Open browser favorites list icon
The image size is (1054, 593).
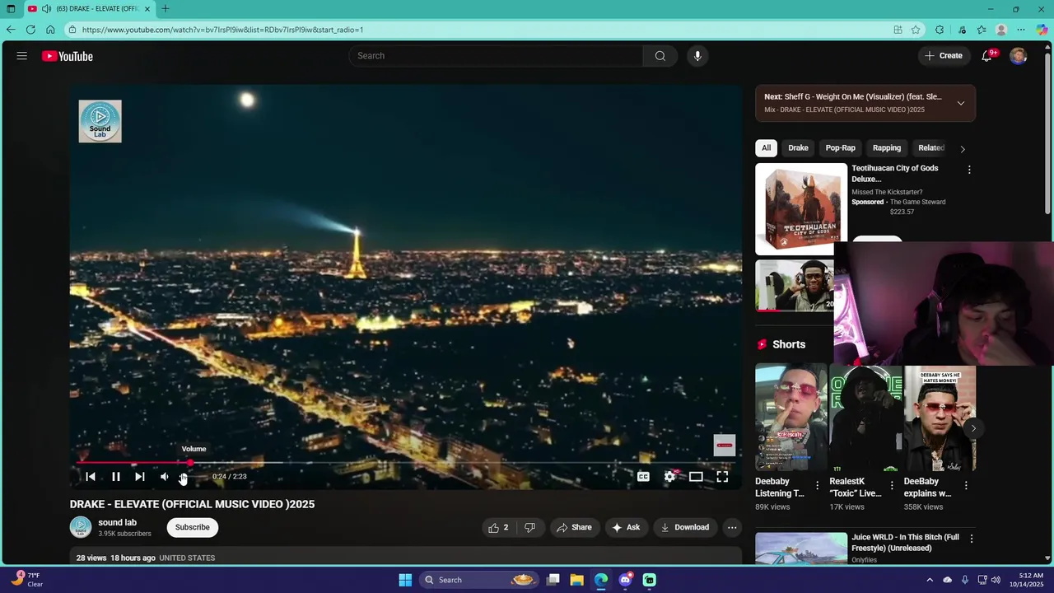click(982, 30)
